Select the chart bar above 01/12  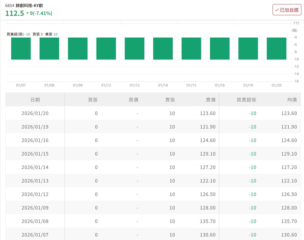click(106, 48)
